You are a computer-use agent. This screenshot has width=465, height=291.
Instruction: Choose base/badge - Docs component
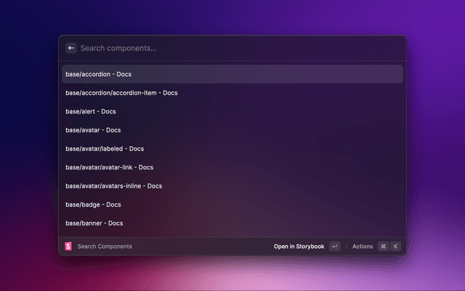click(x=93, y=204)
